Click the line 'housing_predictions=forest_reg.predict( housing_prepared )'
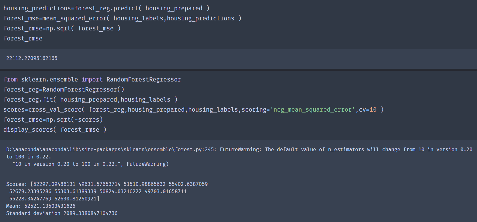 coord(106,9)
